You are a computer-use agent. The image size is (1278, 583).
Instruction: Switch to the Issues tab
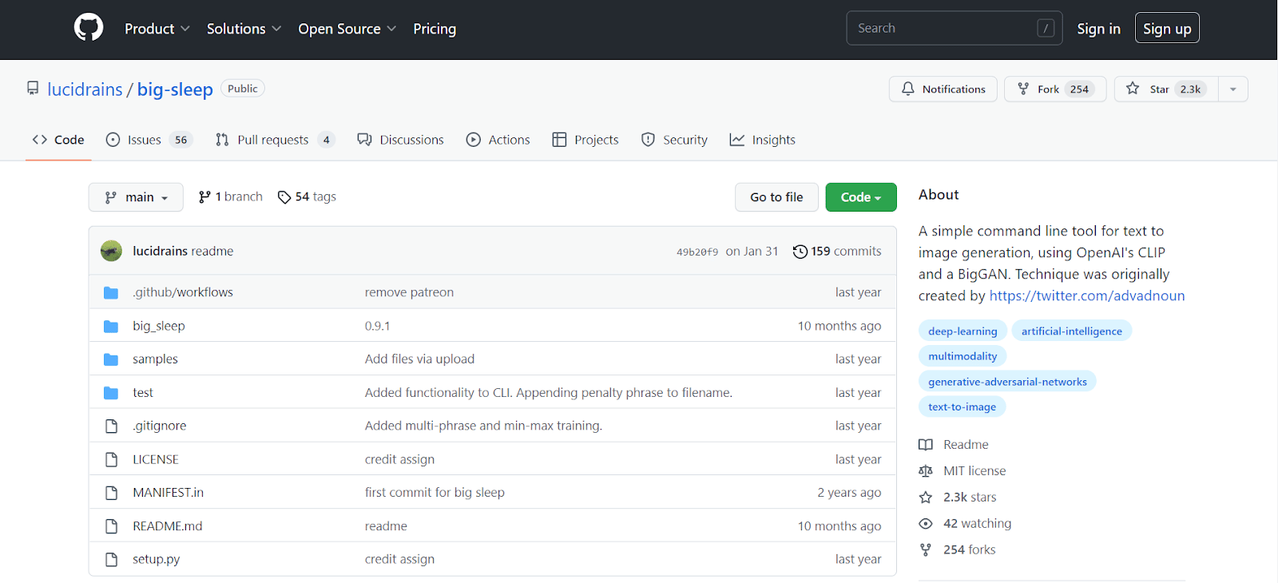point(145,140)
